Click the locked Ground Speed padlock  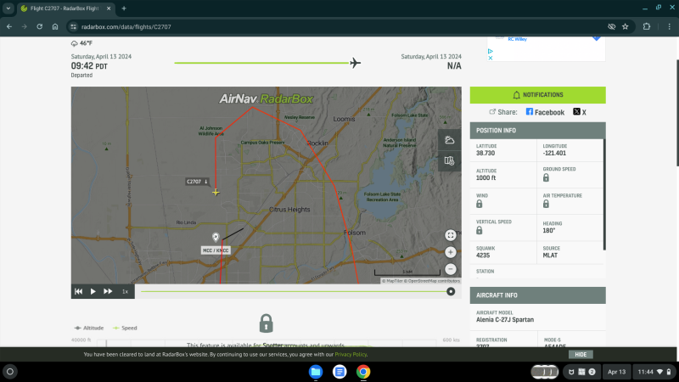pos(546,177)
